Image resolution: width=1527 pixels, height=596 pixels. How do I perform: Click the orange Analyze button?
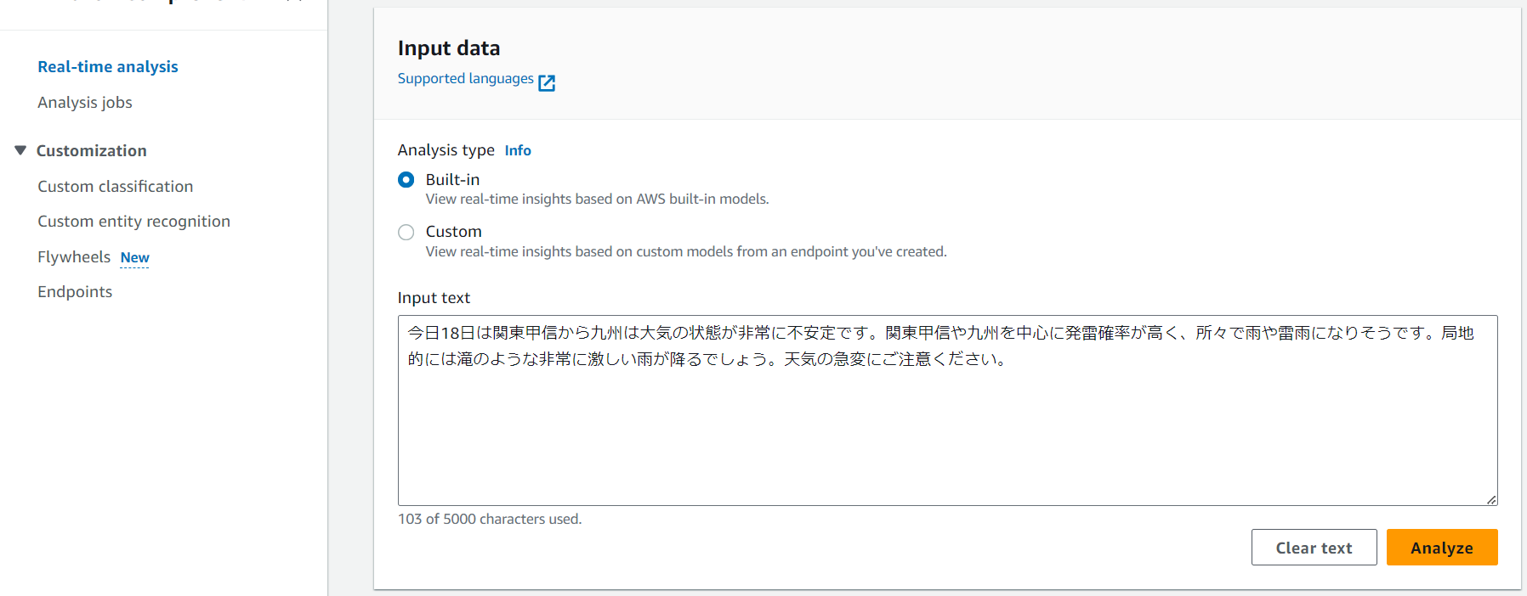[x=1441, y=548]
